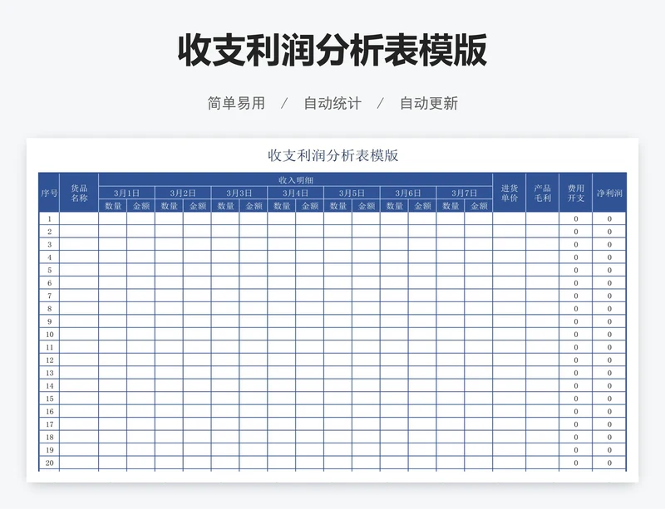This screenshot has height=509, width=665.
Task: Click empty 进货单价 cell in row 2
Action: [x=510, y=232]
